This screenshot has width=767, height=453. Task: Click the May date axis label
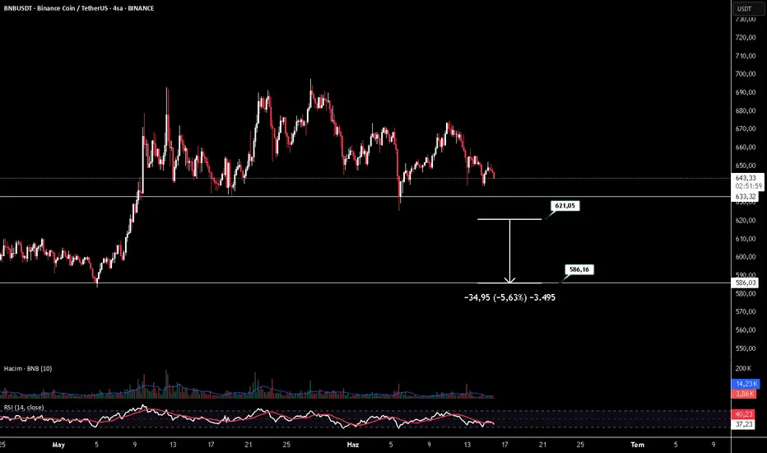click(x=58, y=445)
